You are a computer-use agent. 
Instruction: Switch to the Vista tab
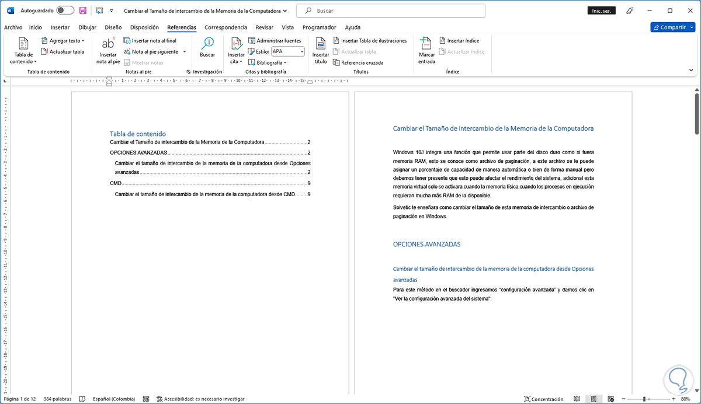tap(287, 27)
